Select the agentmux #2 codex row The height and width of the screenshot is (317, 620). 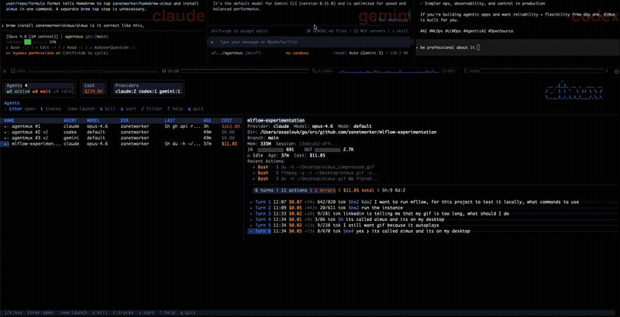[122, 132]
